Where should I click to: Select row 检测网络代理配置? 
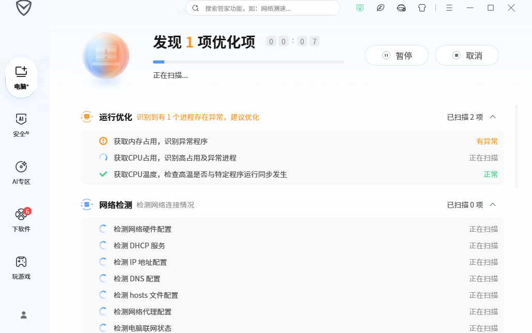(x=292, y=312)
